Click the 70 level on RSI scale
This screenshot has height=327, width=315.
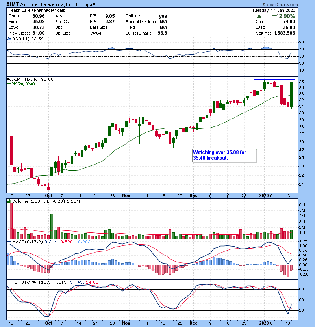click(x=301, y=49)
